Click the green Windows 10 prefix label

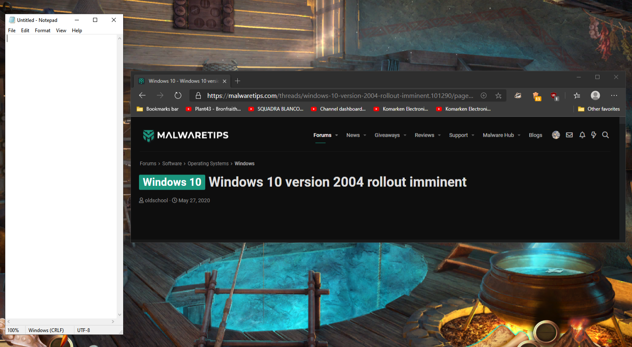(172, 182)
